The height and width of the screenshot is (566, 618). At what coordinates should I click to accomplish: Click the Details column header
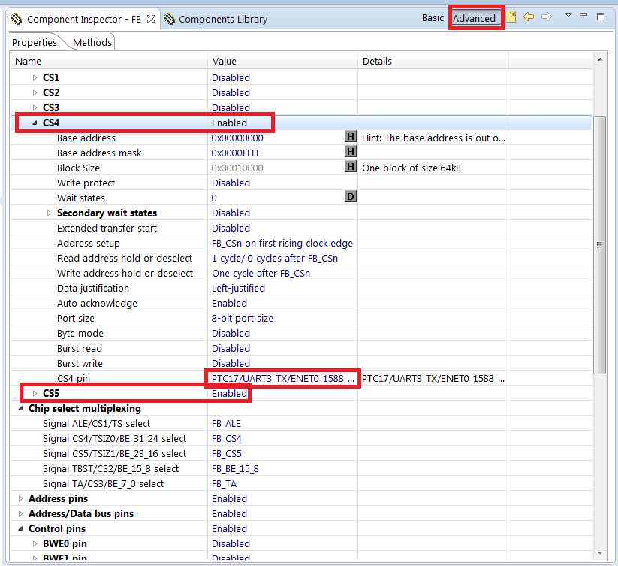[x=433, y=61]
